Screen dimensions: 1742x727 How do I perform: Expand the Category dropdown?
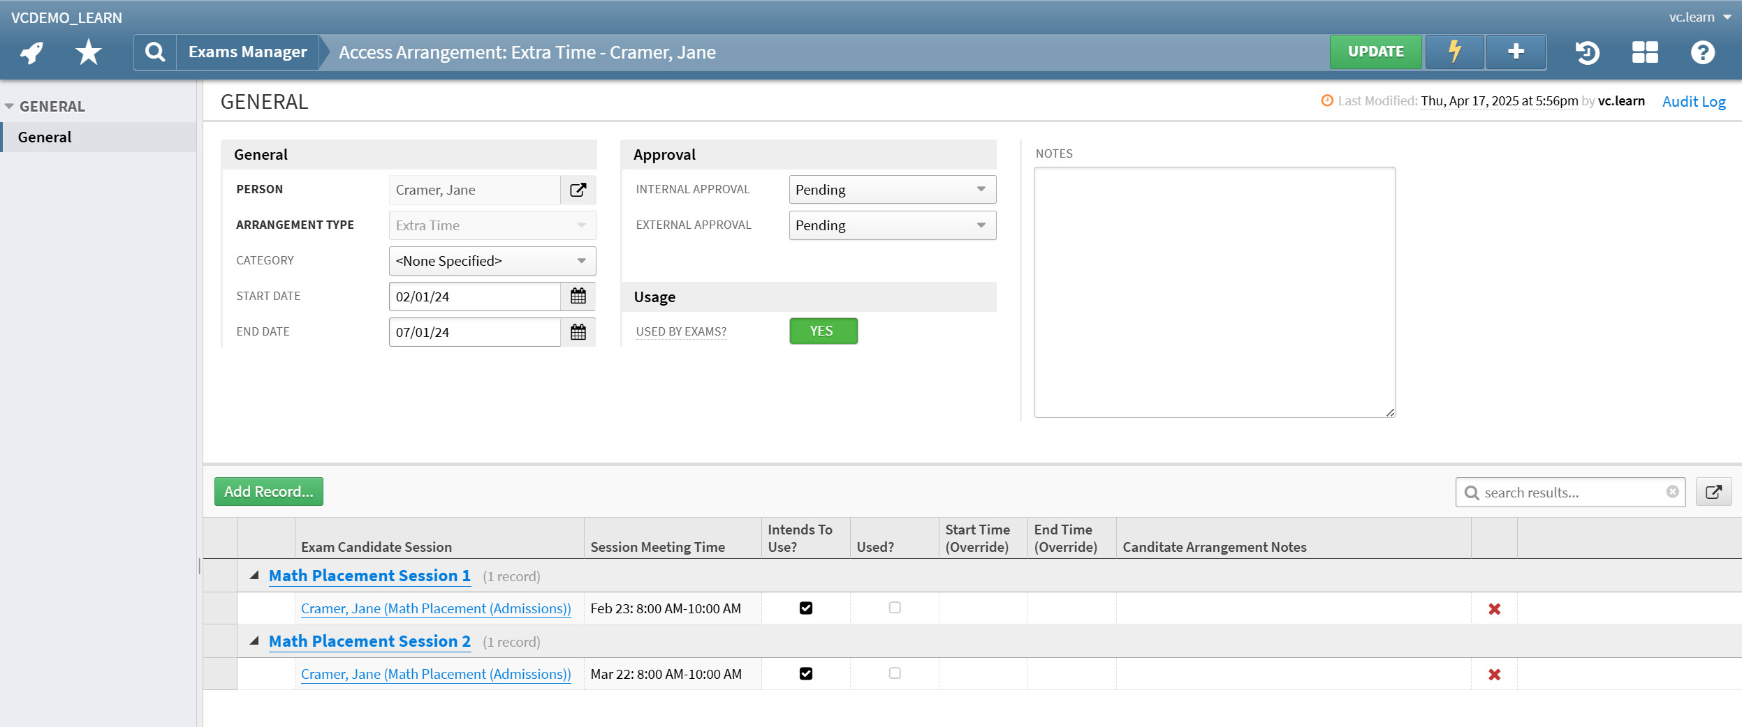492,261
